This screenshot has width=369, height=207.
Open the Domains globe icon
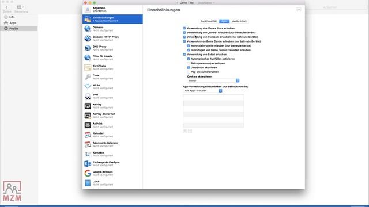88,29
